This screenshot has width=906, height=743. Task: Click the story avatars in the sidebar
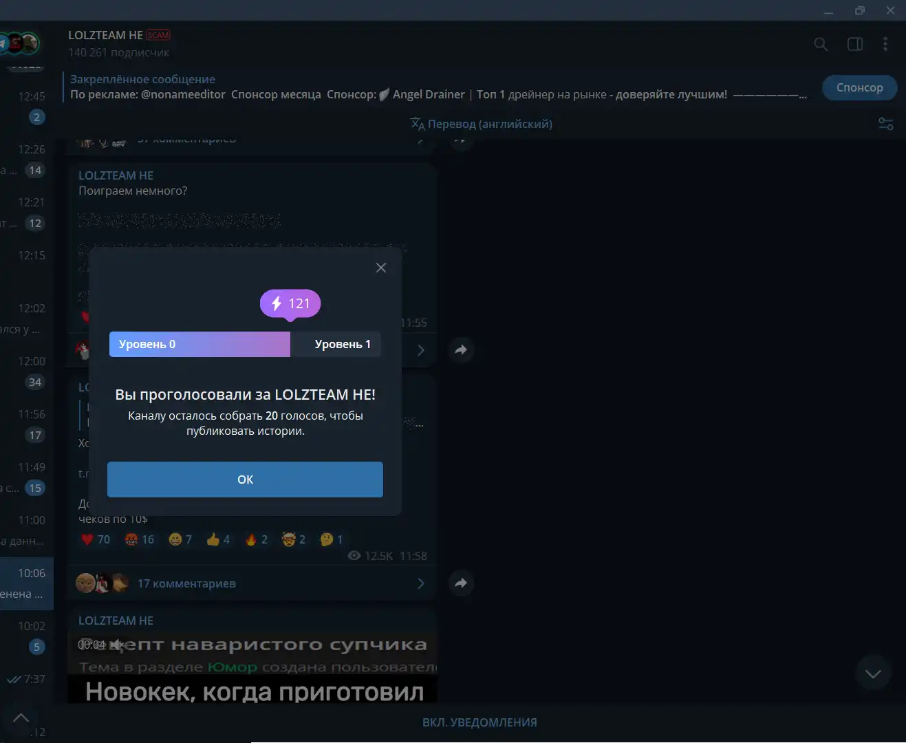pyautogui.click(x=19, y=43)
